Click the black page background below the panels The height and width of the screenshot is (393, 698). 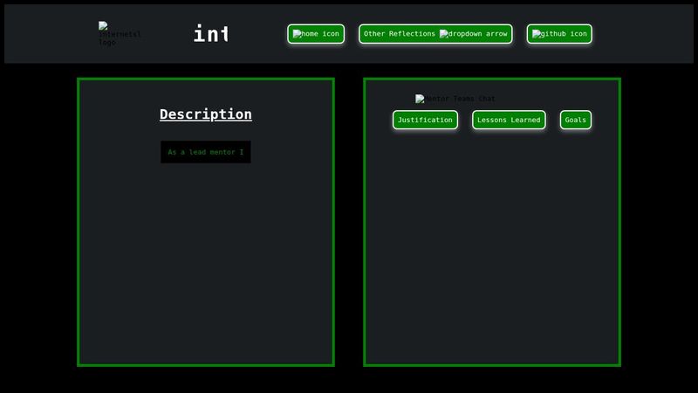coord(349,380)
